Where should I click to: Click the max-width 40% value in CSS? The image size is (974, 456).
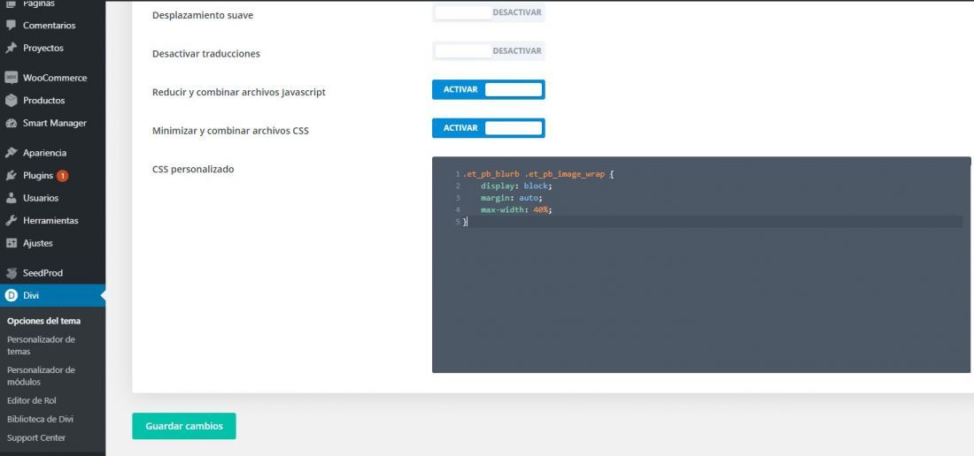[x=542, y=210]
